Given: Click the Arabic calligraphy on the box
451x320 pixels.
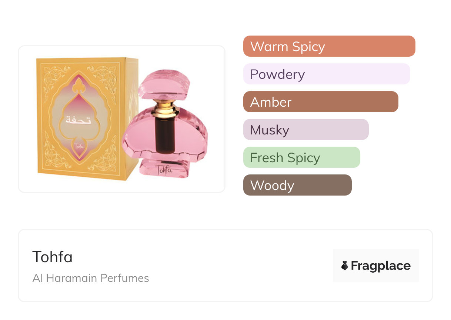Looking at the screenshot, I should pyautogui.click(x=78, y=120).
